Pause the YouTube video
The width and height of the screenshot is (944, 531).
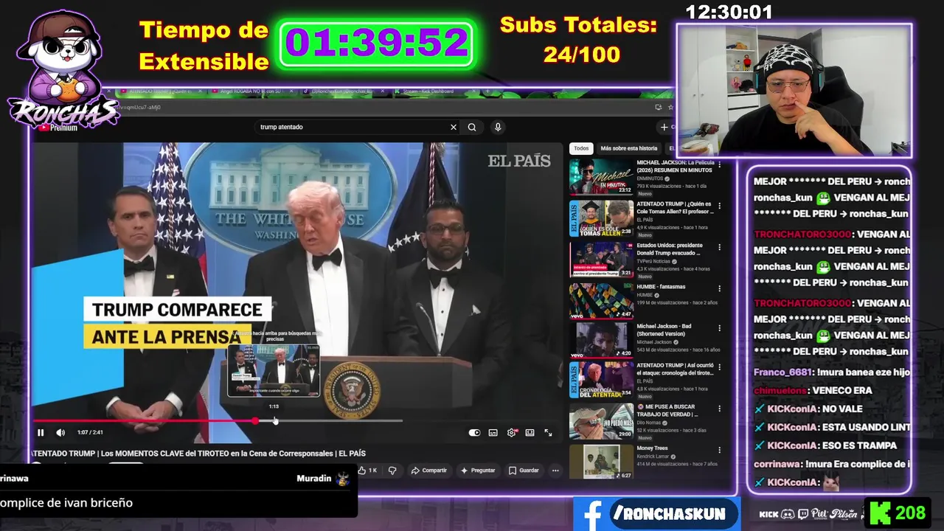(41, 433)
